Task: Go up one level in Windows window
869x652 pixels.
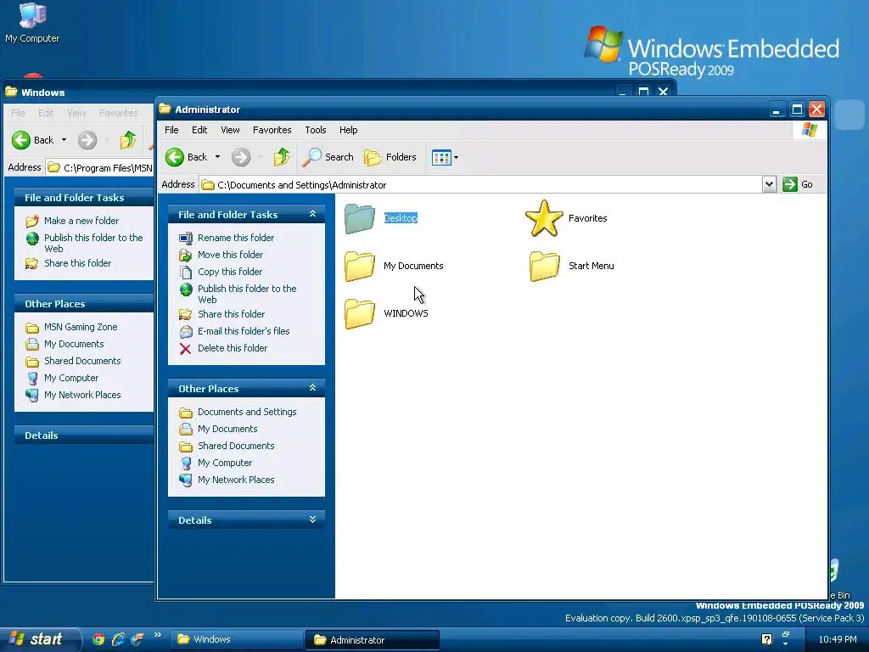Action: point(127,140)
